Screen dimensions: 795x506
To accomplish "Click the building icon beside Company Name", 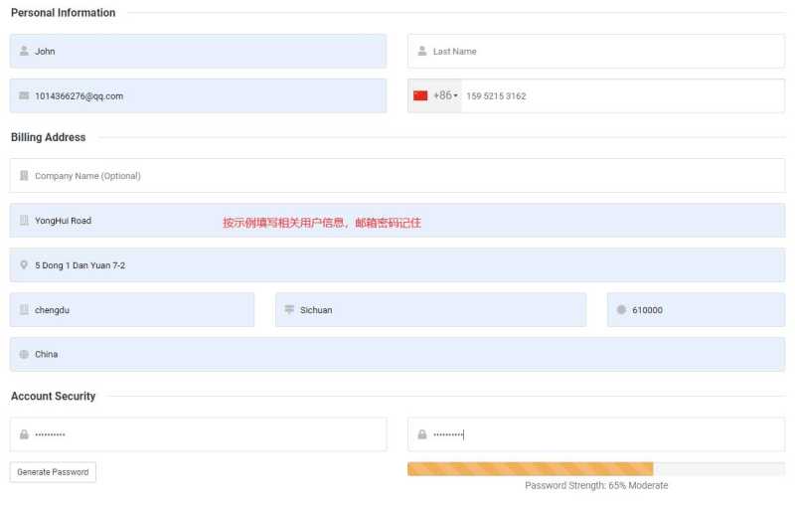I will click(24, 175).
